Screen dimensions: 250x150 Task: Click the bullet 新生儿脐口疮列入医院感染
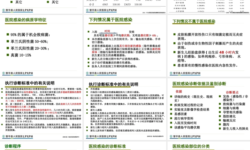pos(104,127)
